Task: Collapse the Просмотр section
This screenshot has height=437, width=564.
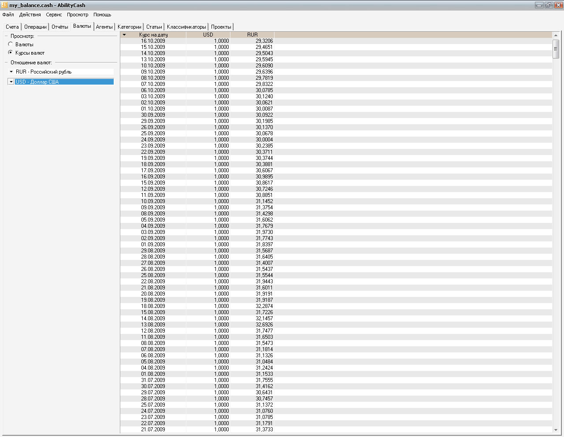Action: point(6,36)
